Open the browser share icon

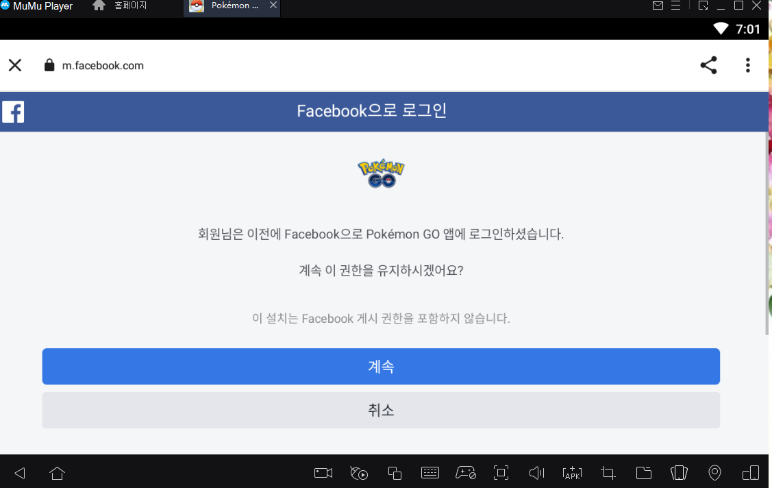point(708,65)
